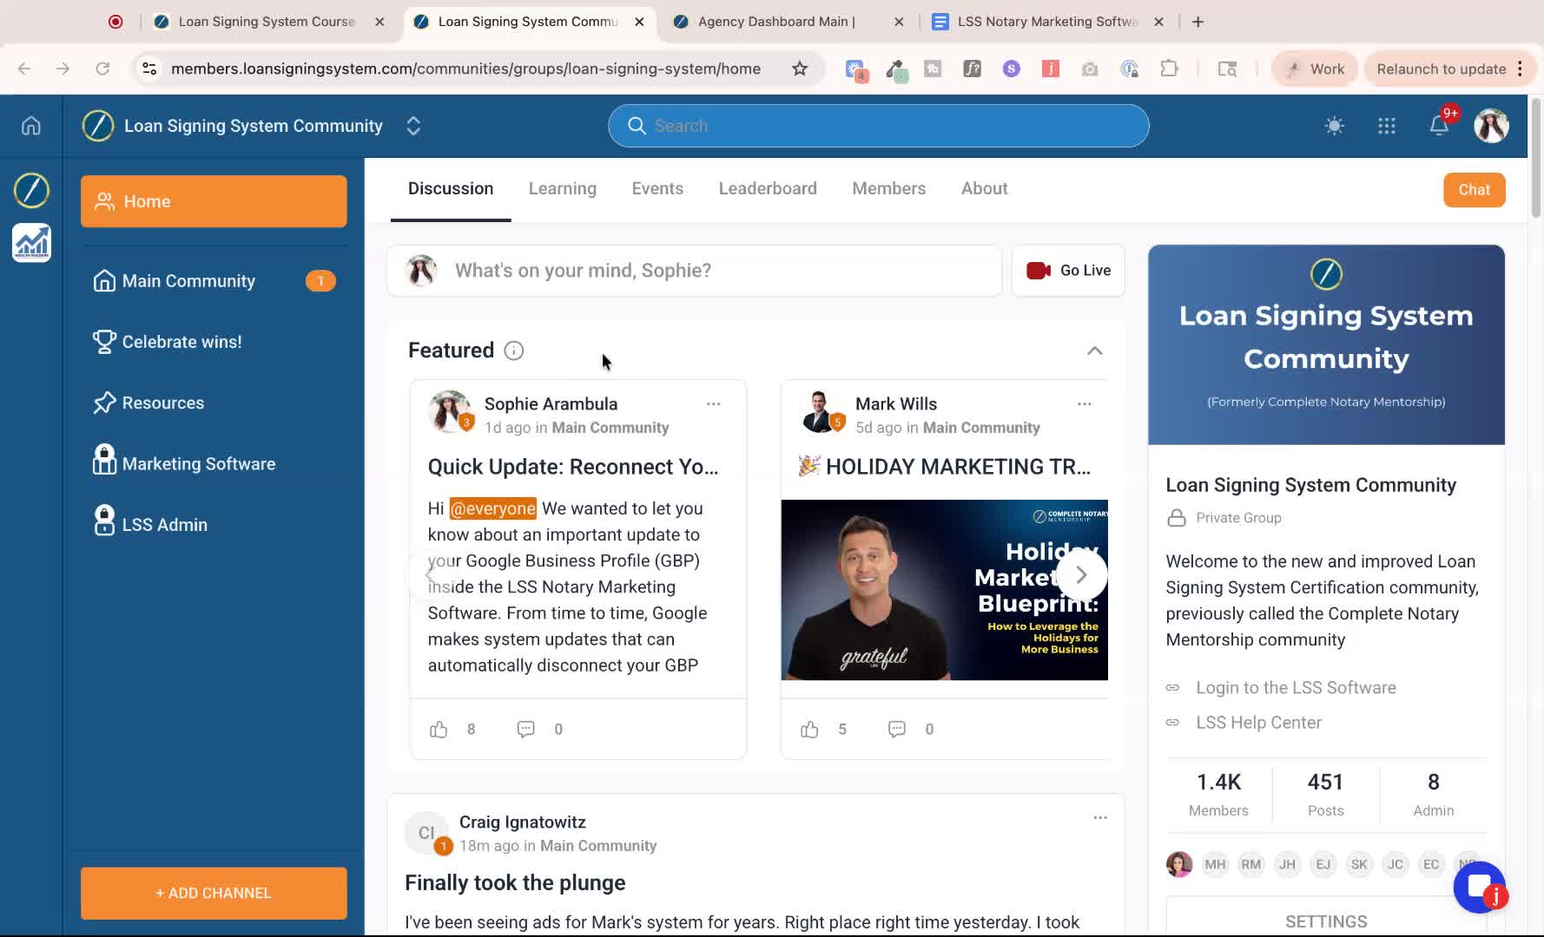Toggle light/dark theme sun icon

[x=1335, y=126]
